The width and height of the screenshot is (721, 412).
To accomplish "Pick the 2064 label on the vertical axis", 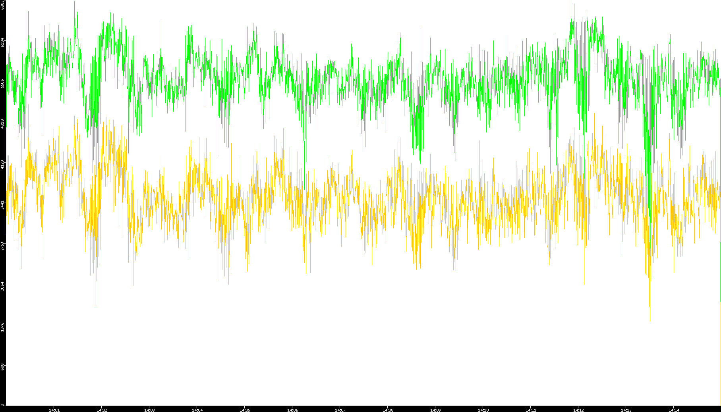I will [2, 286].
